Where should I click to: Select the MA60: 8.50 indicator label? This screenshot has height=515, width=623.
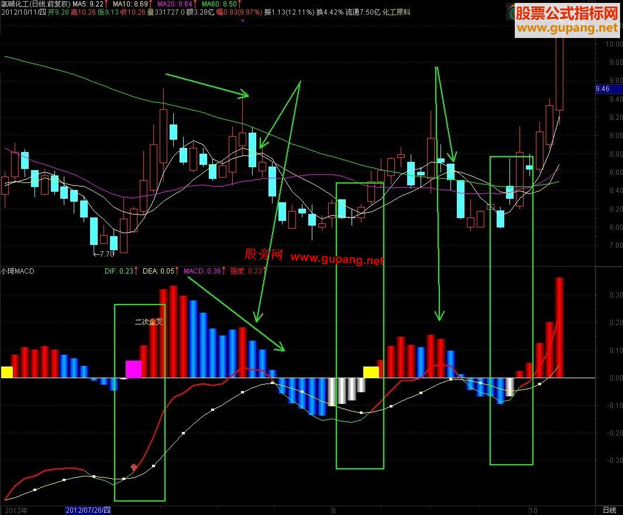pos(219,4)
